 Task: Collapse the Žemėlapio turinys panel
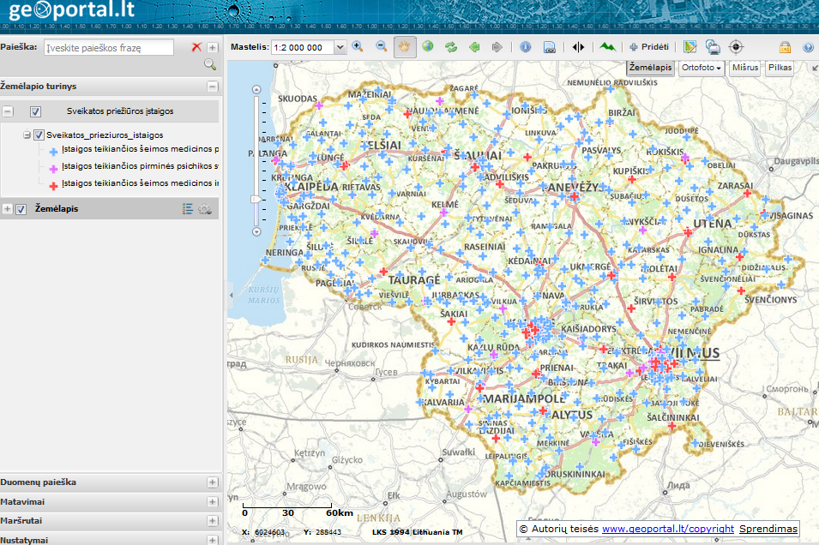click(x=212, y=87)
